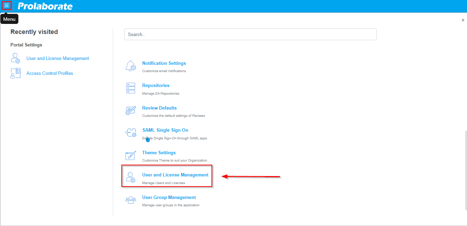
Task: Close the menu panel with X
Action: pyautogui.click(x=463, y=20)
